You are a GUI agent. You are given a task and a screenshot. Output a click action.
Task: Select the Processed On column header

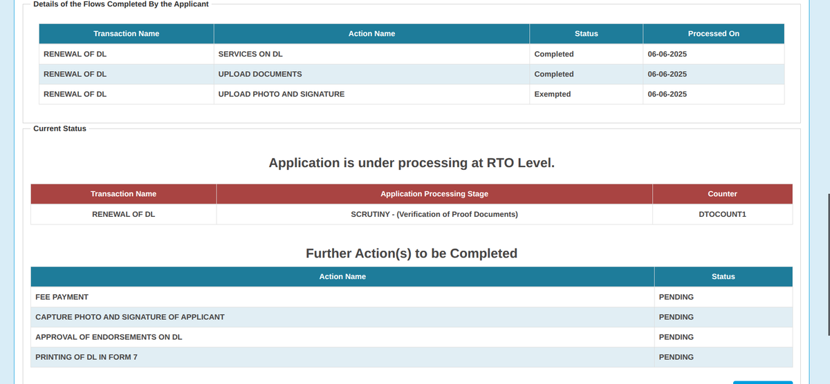(713, 33)
